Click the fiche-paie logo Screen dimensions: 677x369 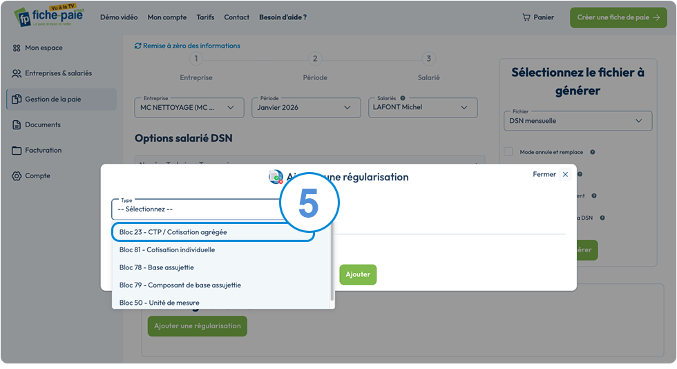pyautogui.click(x=50, y=16)
